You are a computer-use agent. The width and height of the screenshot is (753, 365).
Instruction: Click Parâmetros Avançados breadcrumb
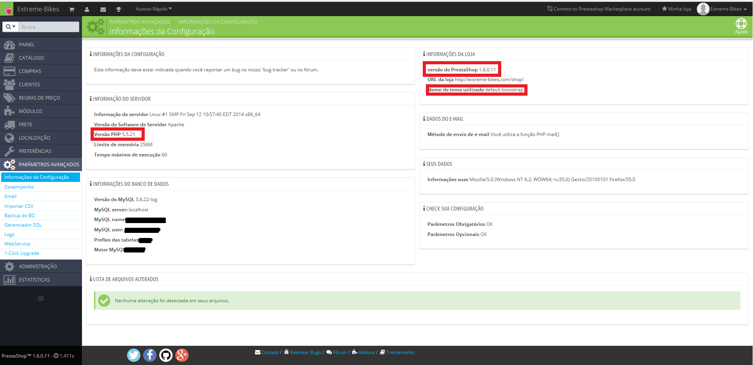[140, 22]
